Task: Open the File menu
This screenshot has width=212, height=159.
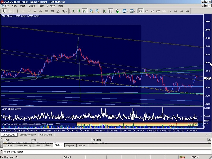Action: [7, 6]
